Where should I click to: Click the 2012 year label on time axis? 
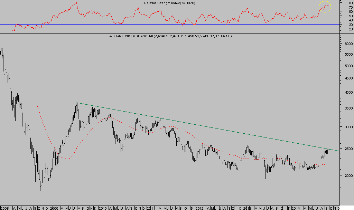click(x=198, y=208)
